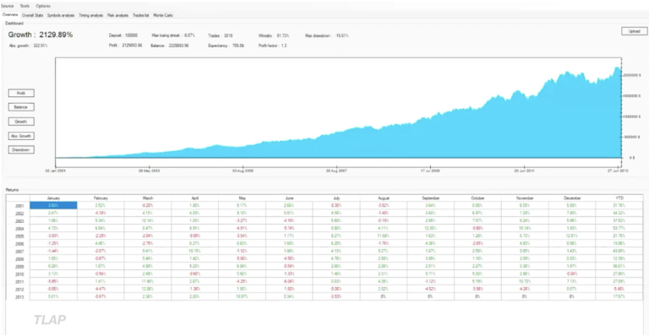649x336 pixels.
Task: Click the January column header
Action: (53, 198)
